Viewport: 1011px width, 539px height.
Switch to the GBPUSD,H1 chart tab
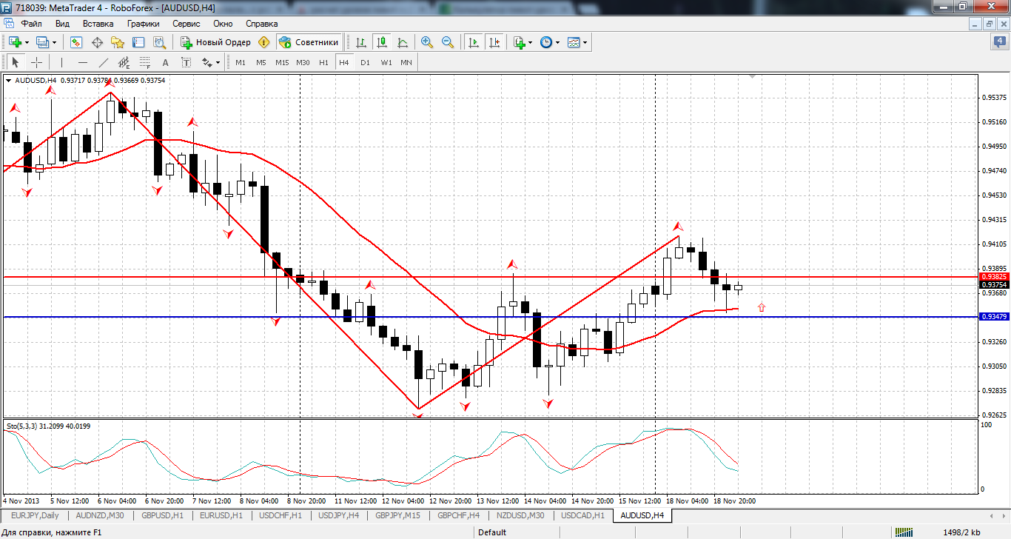(161, 515)
